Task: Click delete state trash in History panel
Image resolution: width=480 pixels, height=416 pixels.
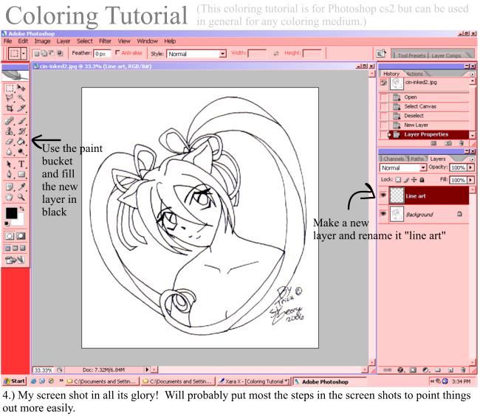Action: [461, 143]
